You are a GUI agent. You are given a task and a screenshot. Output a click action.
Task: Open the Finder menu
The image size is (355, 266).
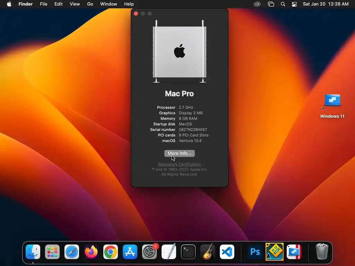pyautogui.click(x=26, y=4)
